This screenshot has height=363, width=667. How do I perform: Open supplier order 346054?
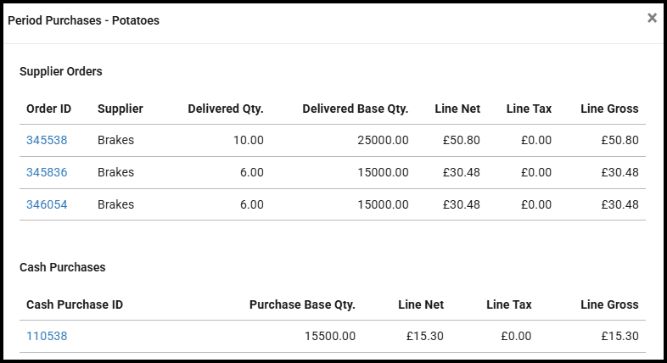[x=47, y=204]
